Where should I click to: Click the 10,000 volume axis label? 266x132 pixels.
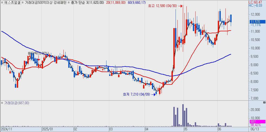pyautogui.click(x=255, y=118)
